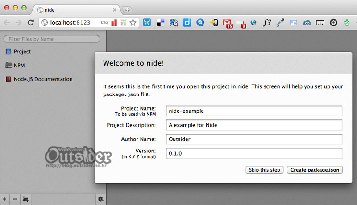The width and height of the screenshot is (357, 205).
Task: Open the ruler measurement extension
Action: pyautogui.click(x=320, y=22)
